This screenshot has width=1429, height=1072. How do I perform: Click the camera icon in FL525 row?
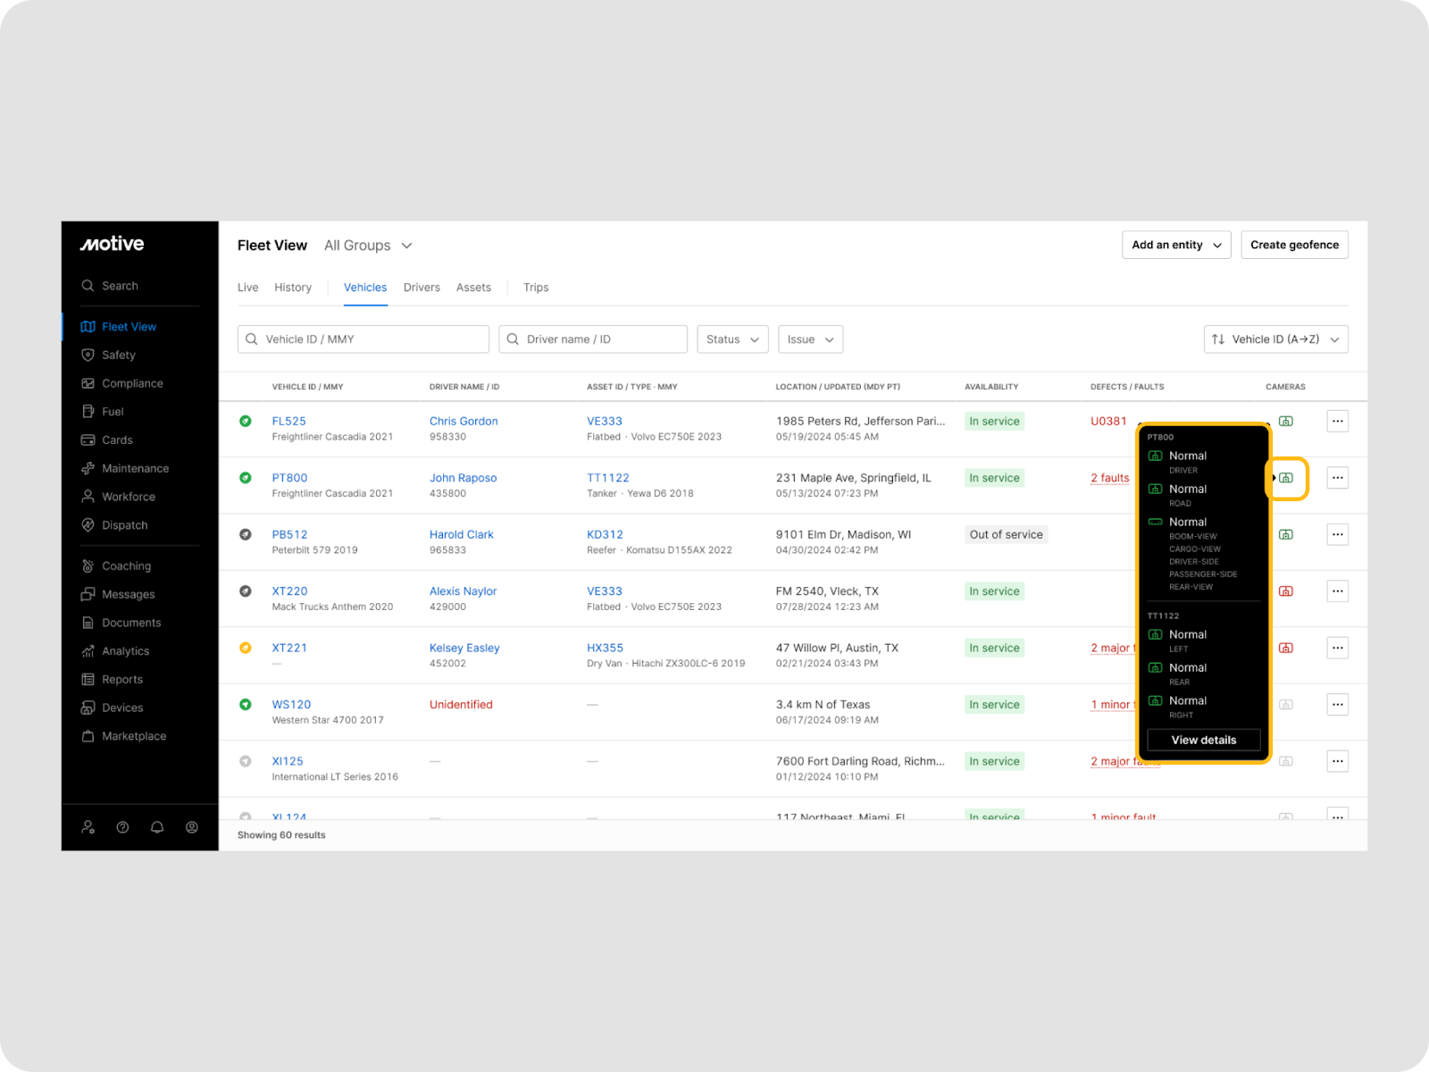1286,421
